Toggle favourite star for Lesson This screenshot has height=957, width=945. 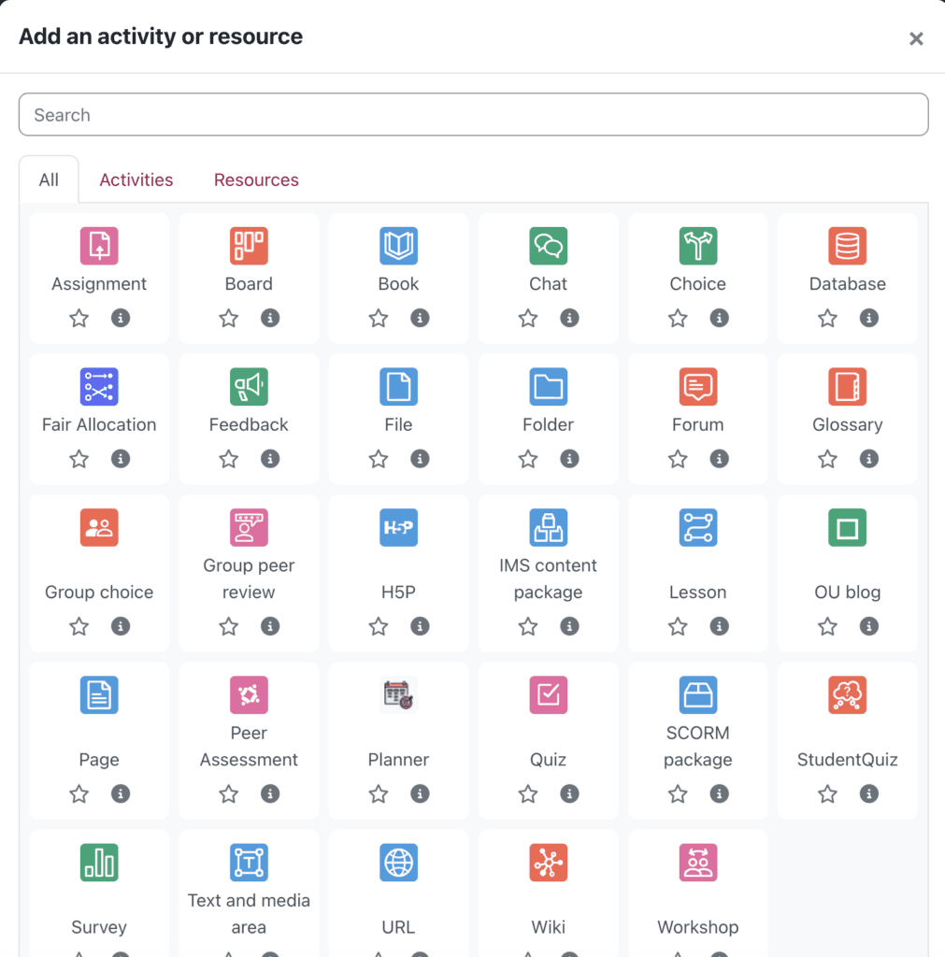678,626
